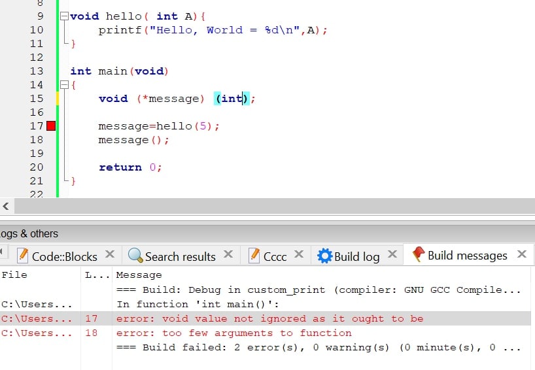This screenshot has width=535, height=370.
Task: Collapse the main function fold marker
Action: pyautogui.click(x=64, y=85)
